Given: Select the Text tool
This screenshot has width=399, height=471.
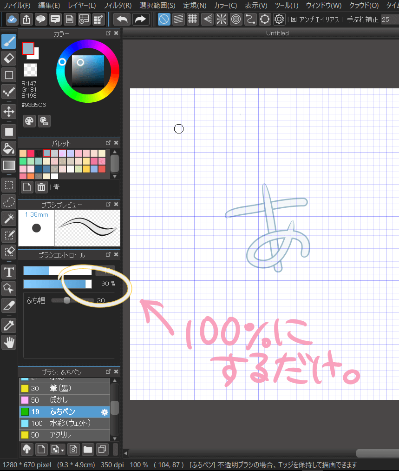Looking at the screenshot, I should click(x=9, y=272).
